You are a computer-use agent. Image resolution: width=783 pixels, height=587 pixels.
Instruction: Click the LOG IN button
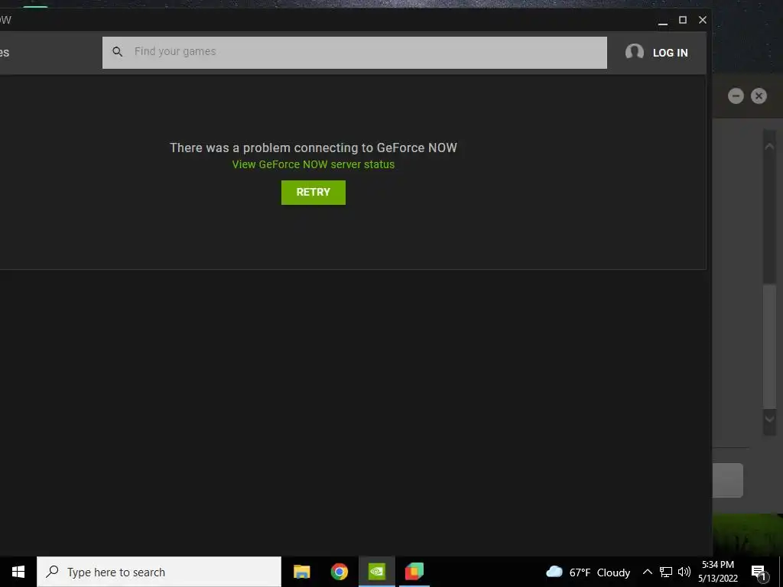point(670,53)
